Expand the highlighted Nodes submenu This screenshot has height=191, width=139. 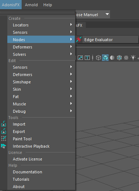(x=41, y=39)
